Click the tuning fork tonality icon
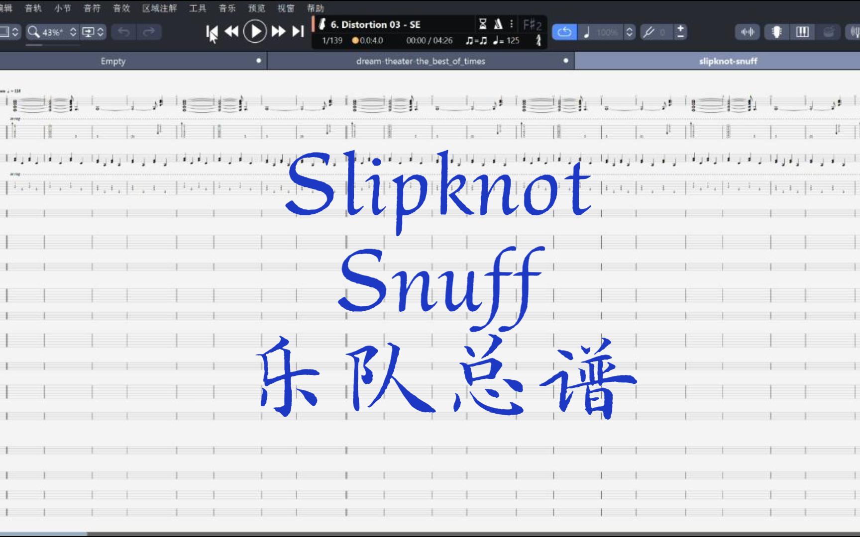Image resolution: width=860 pixels, height=537 pixels. pyautogui.click(x=648, y=32)
